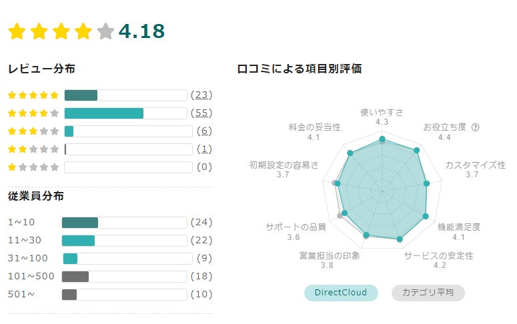Click the three-star rating row icon
Viewport: 517px width, 324px height.
(x=33, y=131)
